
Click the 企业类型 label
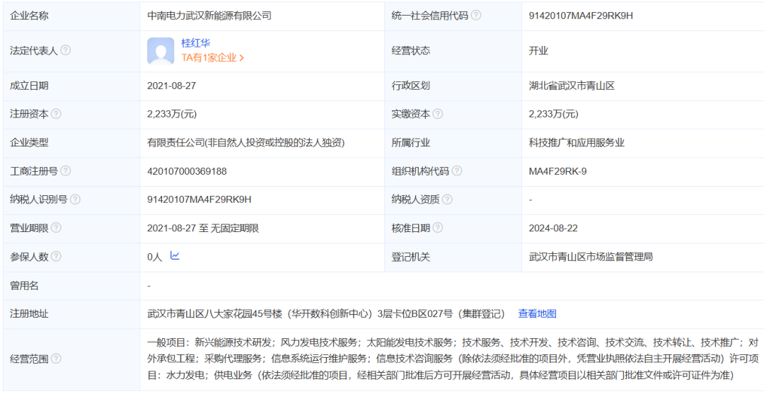coord(29,143)
